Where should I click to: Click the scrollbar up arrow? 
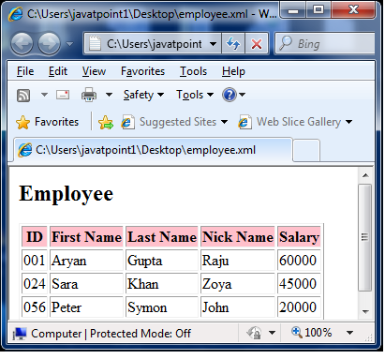pos(365,175)
